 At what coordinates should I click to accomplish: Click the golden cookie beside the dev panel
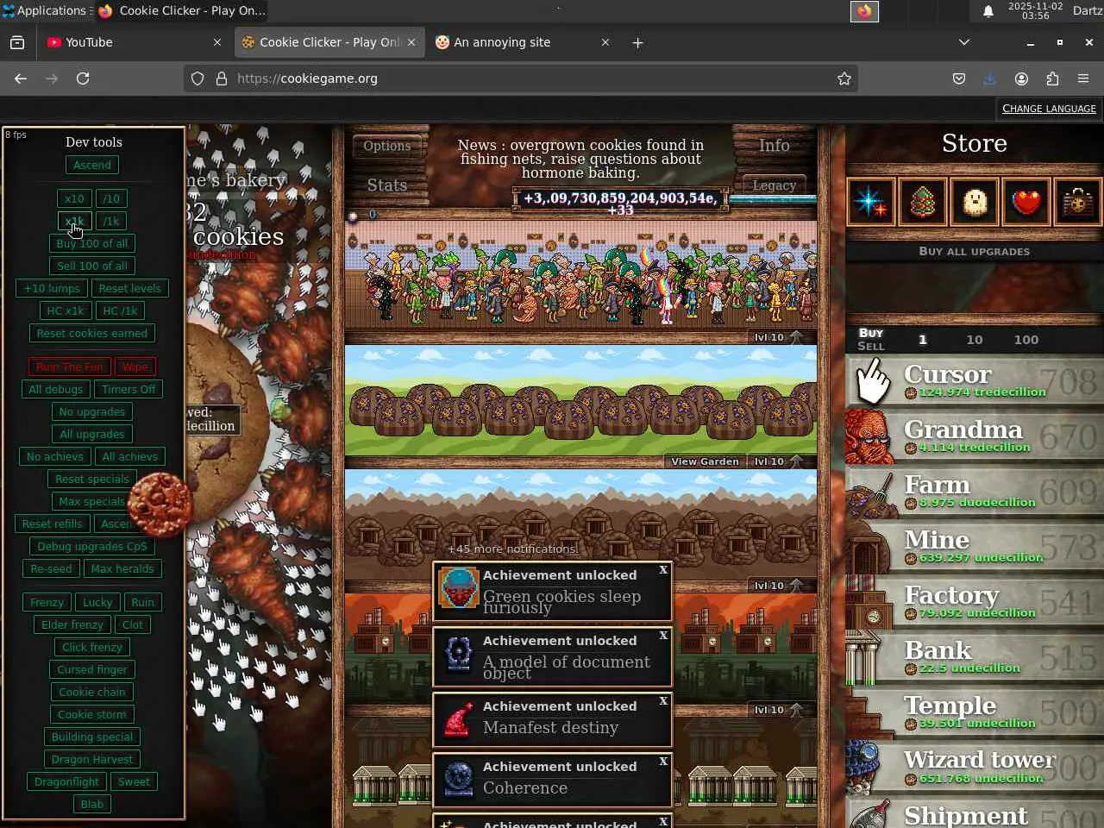pos(160,505)
